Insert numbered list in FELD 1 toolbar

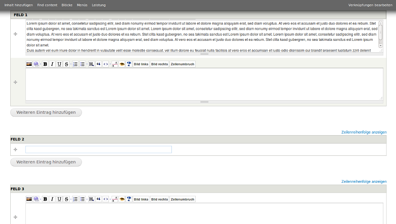coord(75,64)
